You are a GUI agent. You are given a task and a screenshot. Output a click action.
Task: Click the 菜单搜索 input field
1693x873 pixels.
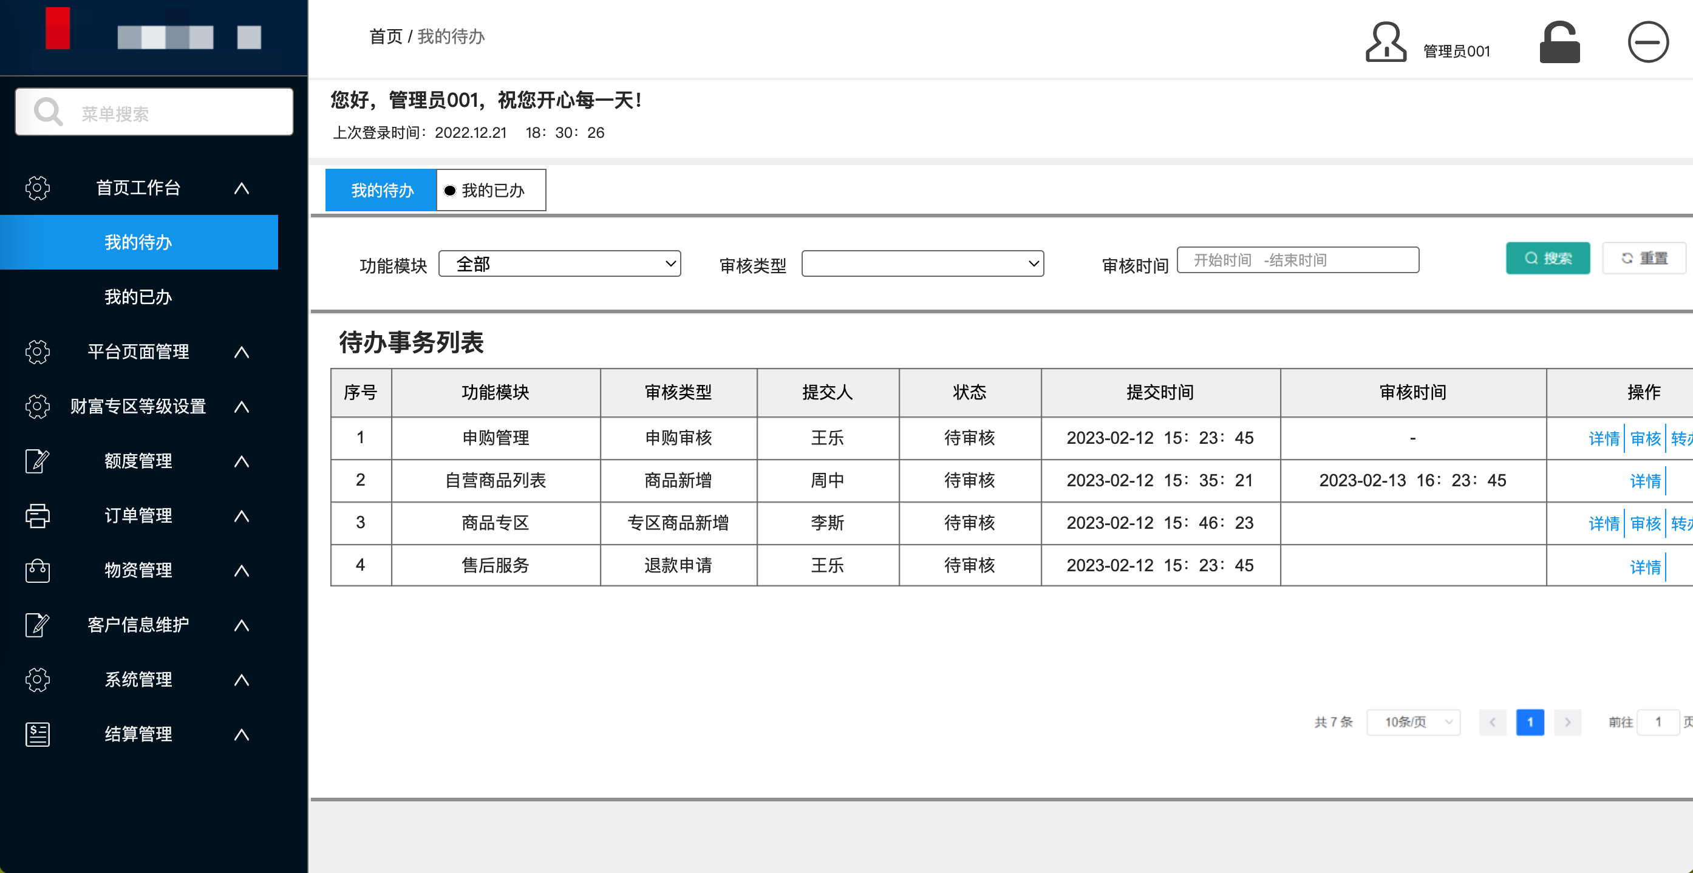pos(154,112)
